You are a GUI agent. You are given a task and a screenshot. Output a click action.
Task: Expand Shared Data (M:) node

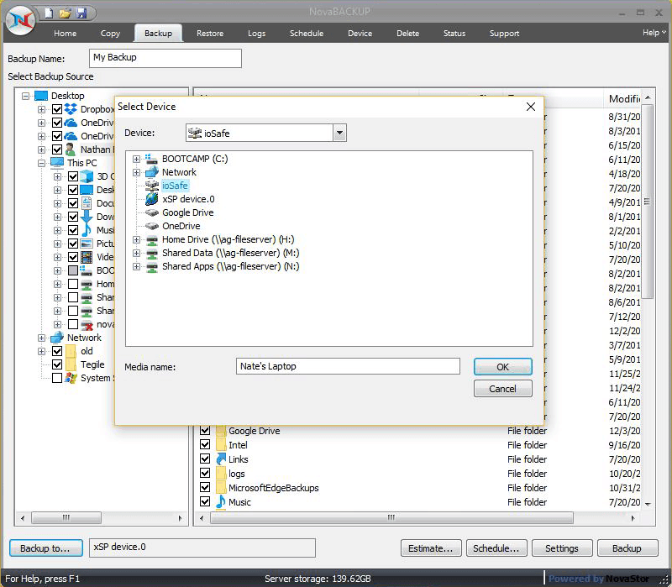136,254
